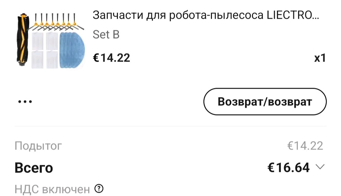The height and width of the screenshot is (196, 341).
Task: Tap the x1 quantity indicator
Action: (x=320, y=58)
